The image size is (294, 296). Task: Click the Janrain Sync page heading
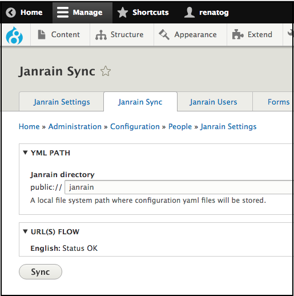pos(57,71)
